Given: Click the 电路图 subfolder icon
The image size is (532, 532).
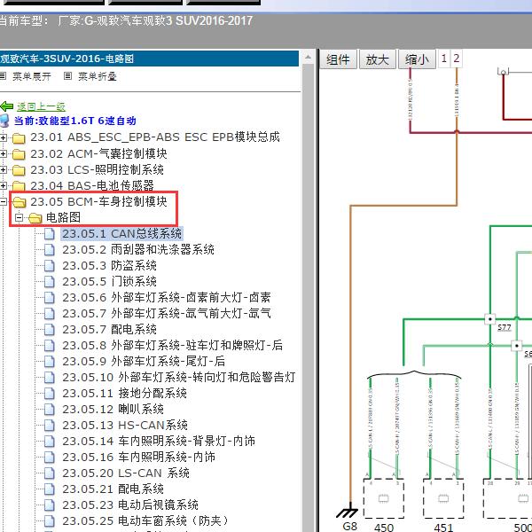Looking at the screenshot, I should pos(35,218).
